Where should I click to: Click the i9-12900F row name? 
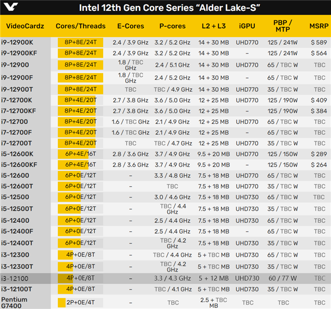coord(17,77)
